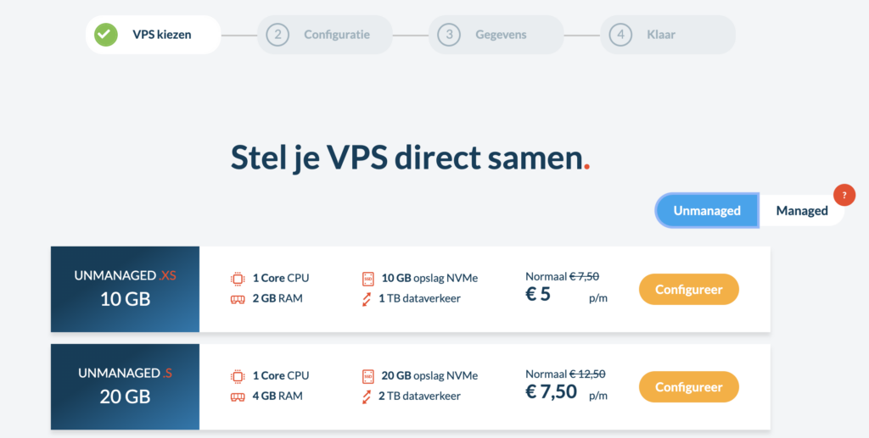Click the data traffic icon for 1 TB

pyautogui.click(x=367, y=298)
